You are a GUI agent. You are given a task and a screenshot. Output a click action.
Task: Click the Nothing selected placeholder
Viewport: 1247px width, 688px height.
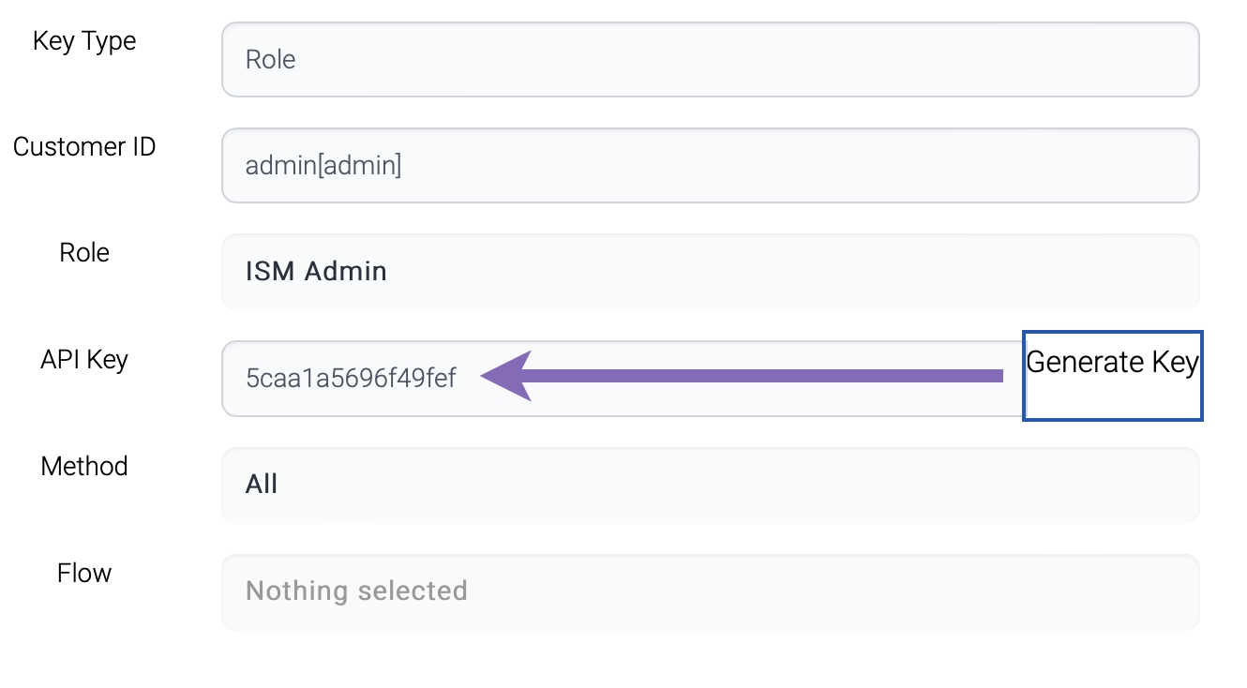(x=356, y=591)
